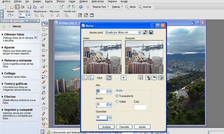Expand the Efectos learning section
Screen dimensions: 224x134
[x=9, y=97]
